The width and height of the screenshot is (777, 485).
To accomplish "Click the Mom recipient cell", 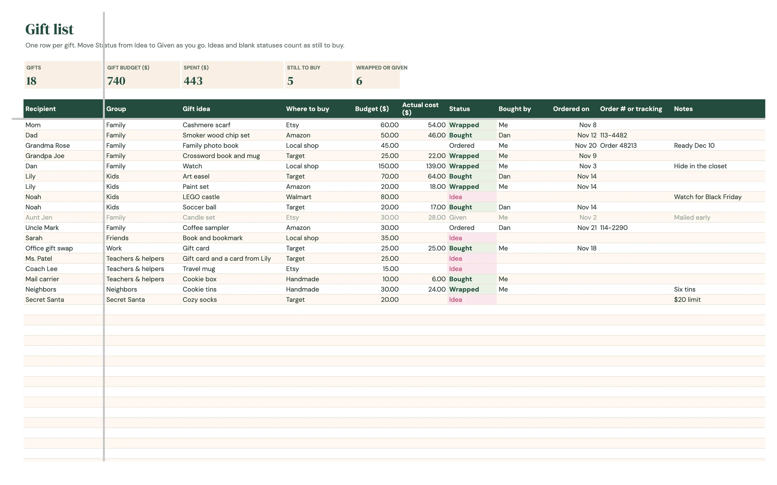I will (33, 125).
